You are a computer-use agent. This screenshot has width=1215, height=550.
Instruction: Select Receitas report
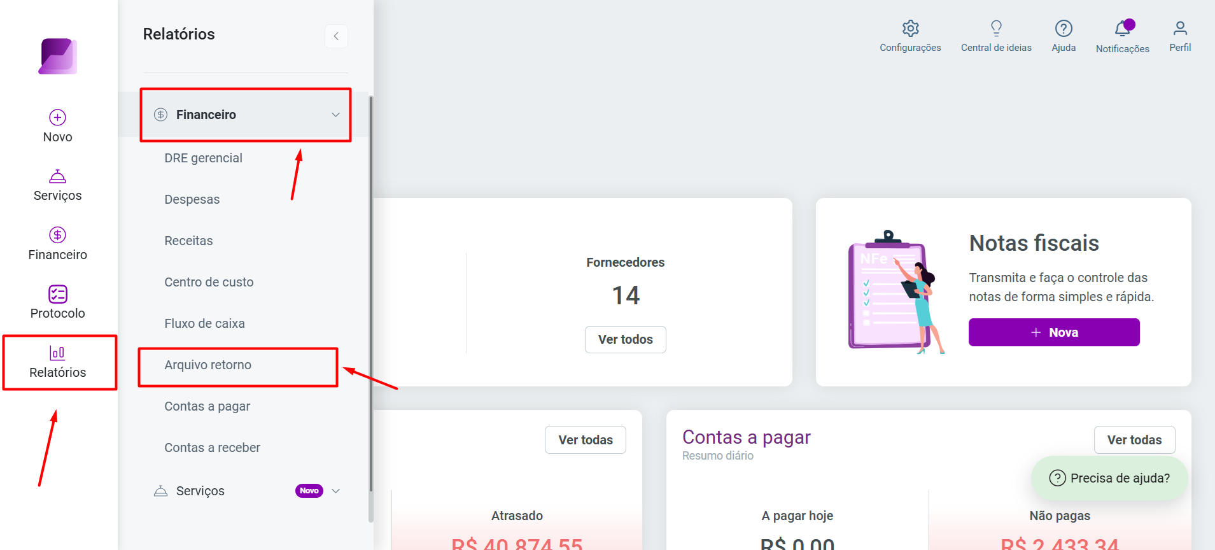click(188, 241)
